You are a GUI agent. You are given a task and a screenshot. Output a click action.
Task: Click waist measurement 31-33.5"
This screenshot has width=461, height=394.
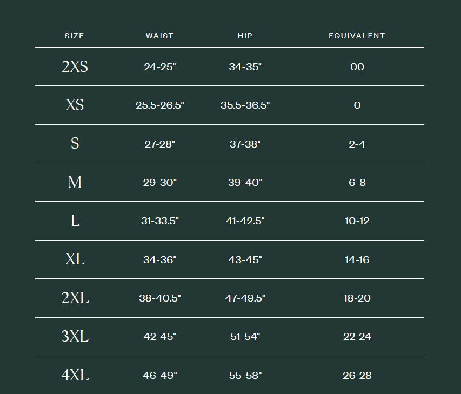click(x=159, y=221)
